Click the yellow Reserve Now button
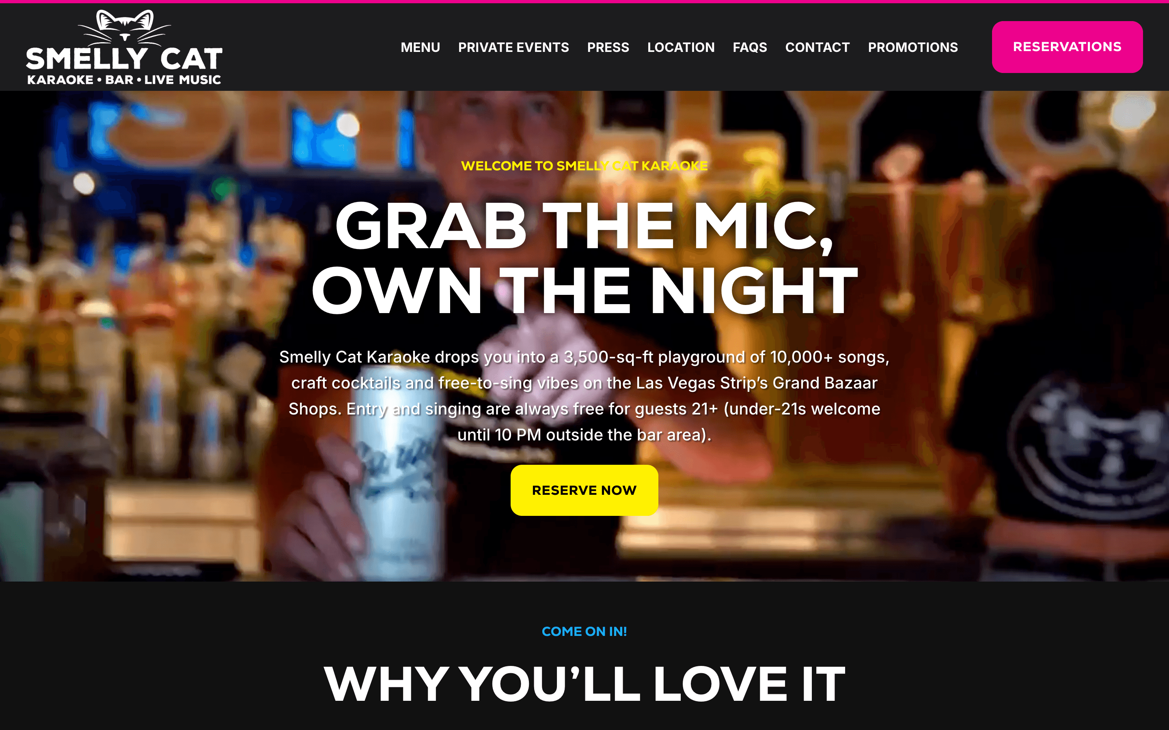The height and width of the screenshot is (730, 1169). (x=584, y=490)
